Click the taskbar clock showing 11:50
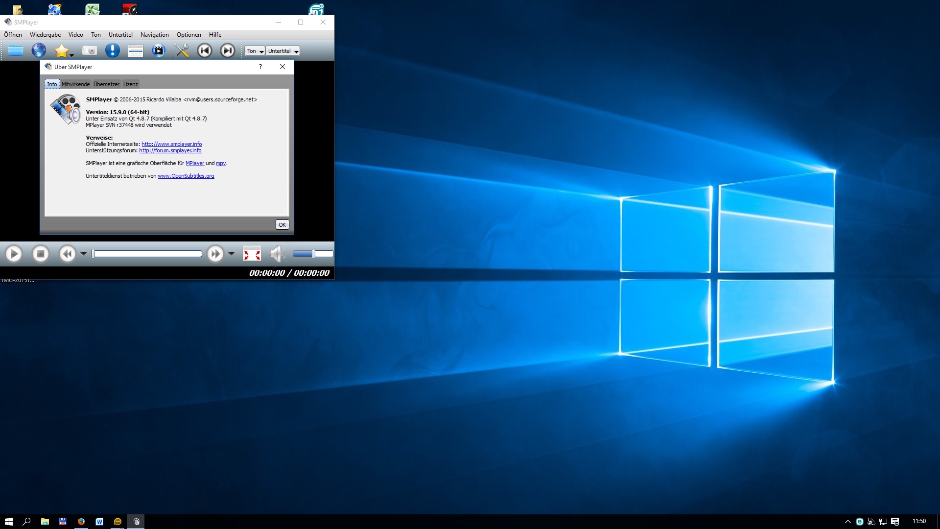940x529 pixels. click(x=919, y=521)
